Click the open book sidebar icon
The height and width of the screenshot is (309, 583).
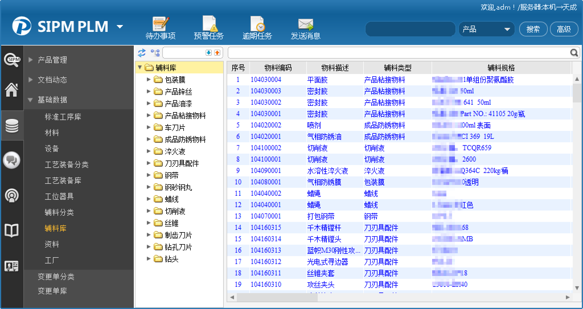12,230
